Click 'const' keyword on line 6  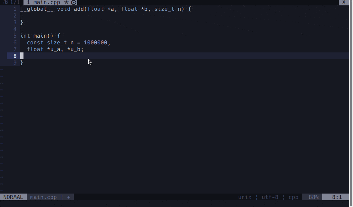click(35, 43)
